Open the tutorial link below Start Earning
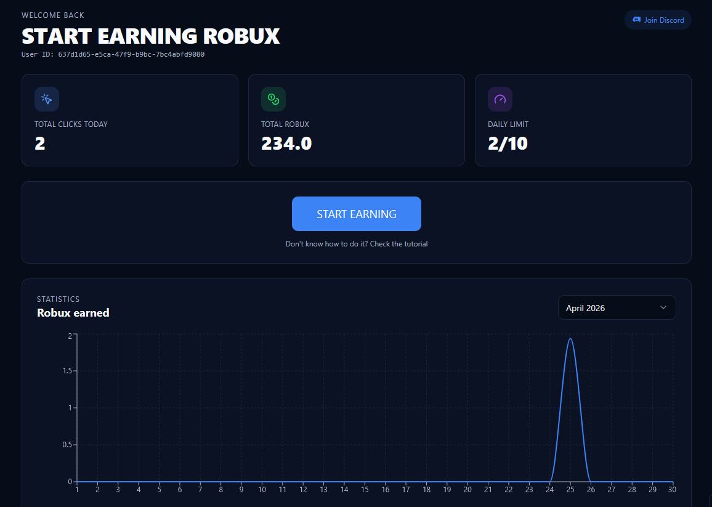Screen dimensions: 712x507 point(356,244)
